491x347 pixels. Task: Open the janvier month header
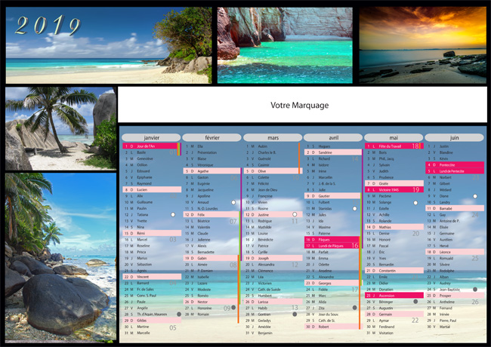click(x=151, y=138)
